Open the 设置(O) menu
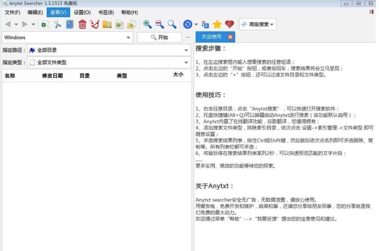This screenshot has height=251, width=379. pyautogui.click(x=82, y=12)
